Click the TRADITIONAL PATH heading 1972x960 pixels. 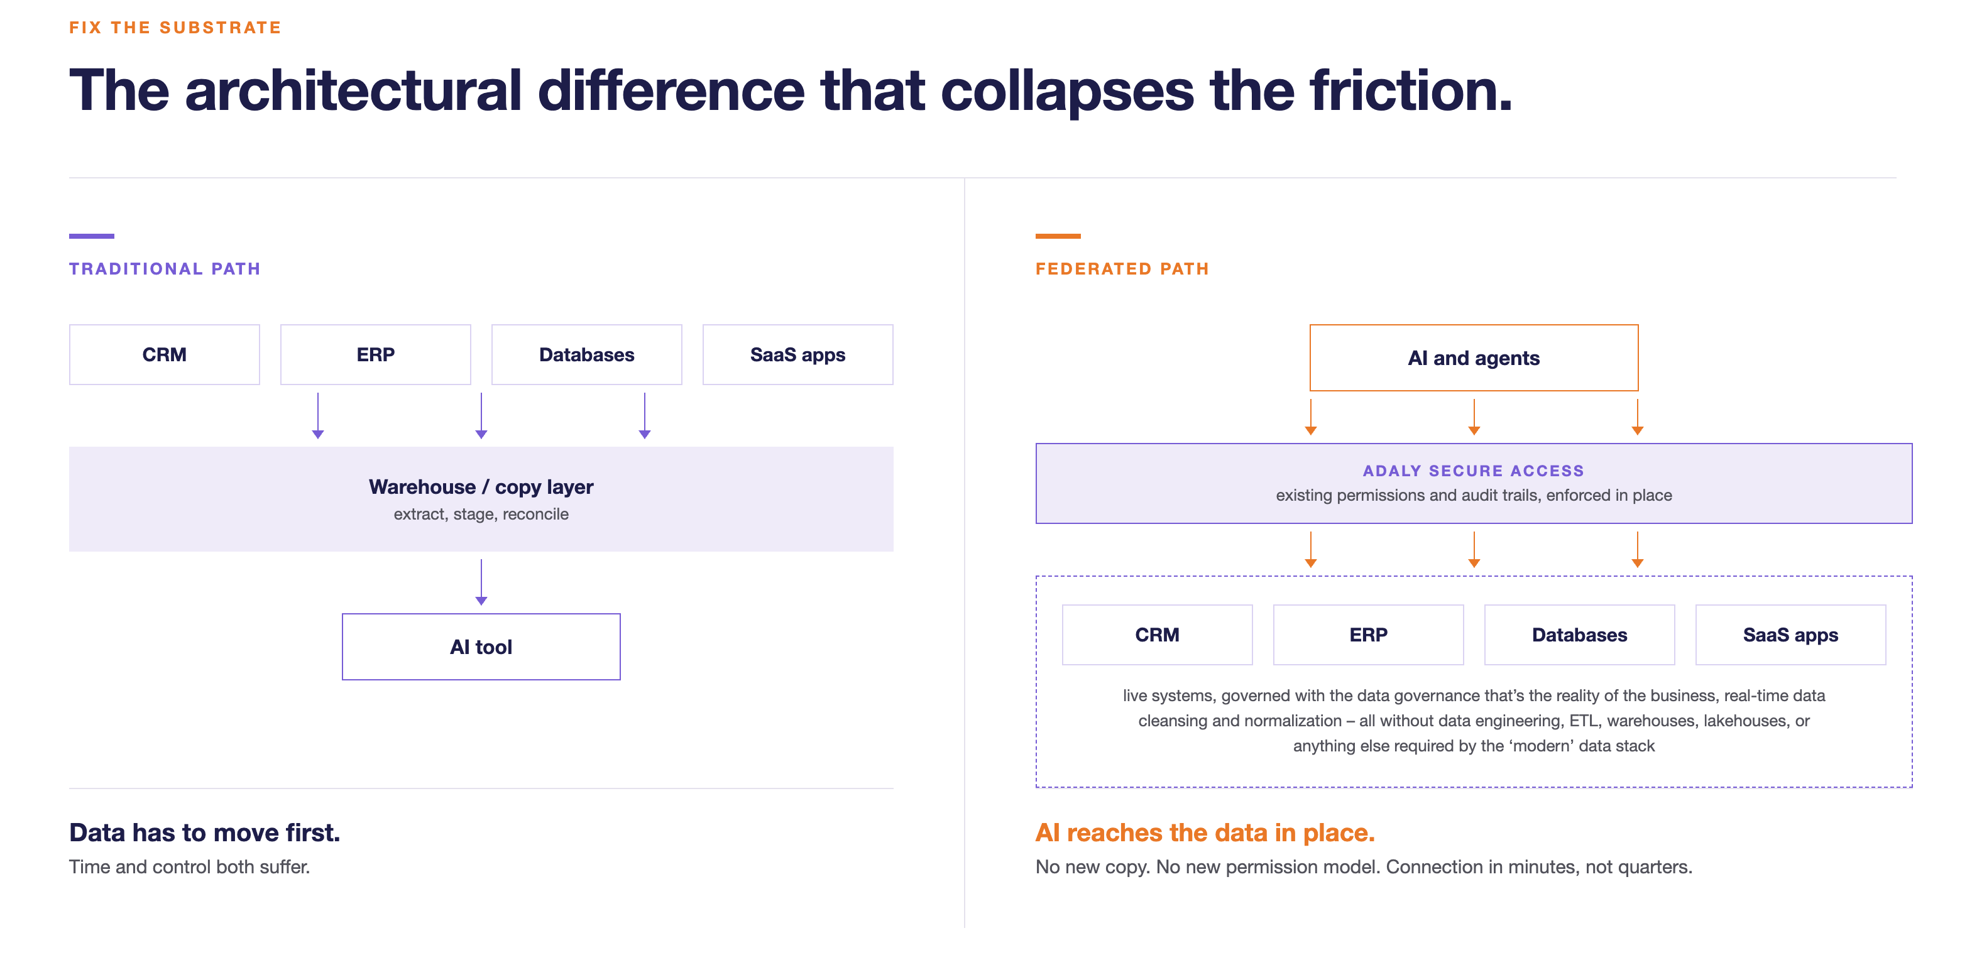coord(165,269)
